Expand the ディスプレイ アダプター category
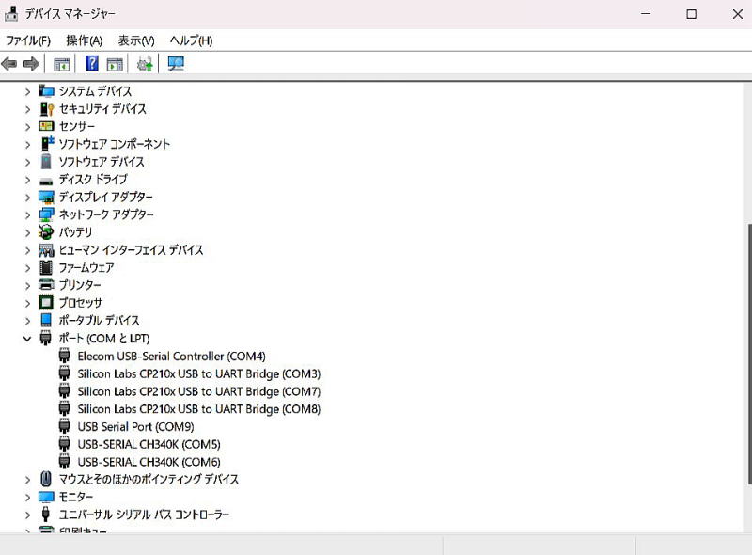Viewport: 752px width, 555px height. (27, 198)
